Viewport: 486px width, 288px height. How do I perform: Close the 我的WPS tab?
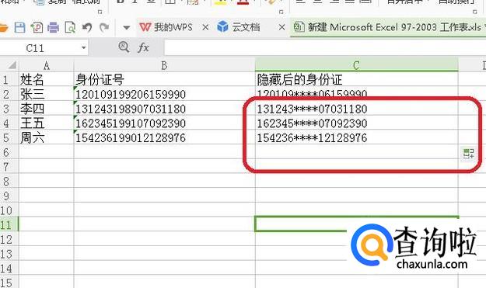pyautogui.click(x=205, y=27)
